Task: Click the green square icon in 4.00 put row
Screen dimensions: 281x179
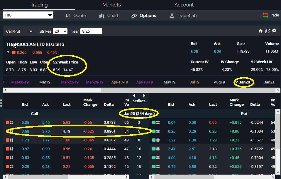Action: (154, 158)
